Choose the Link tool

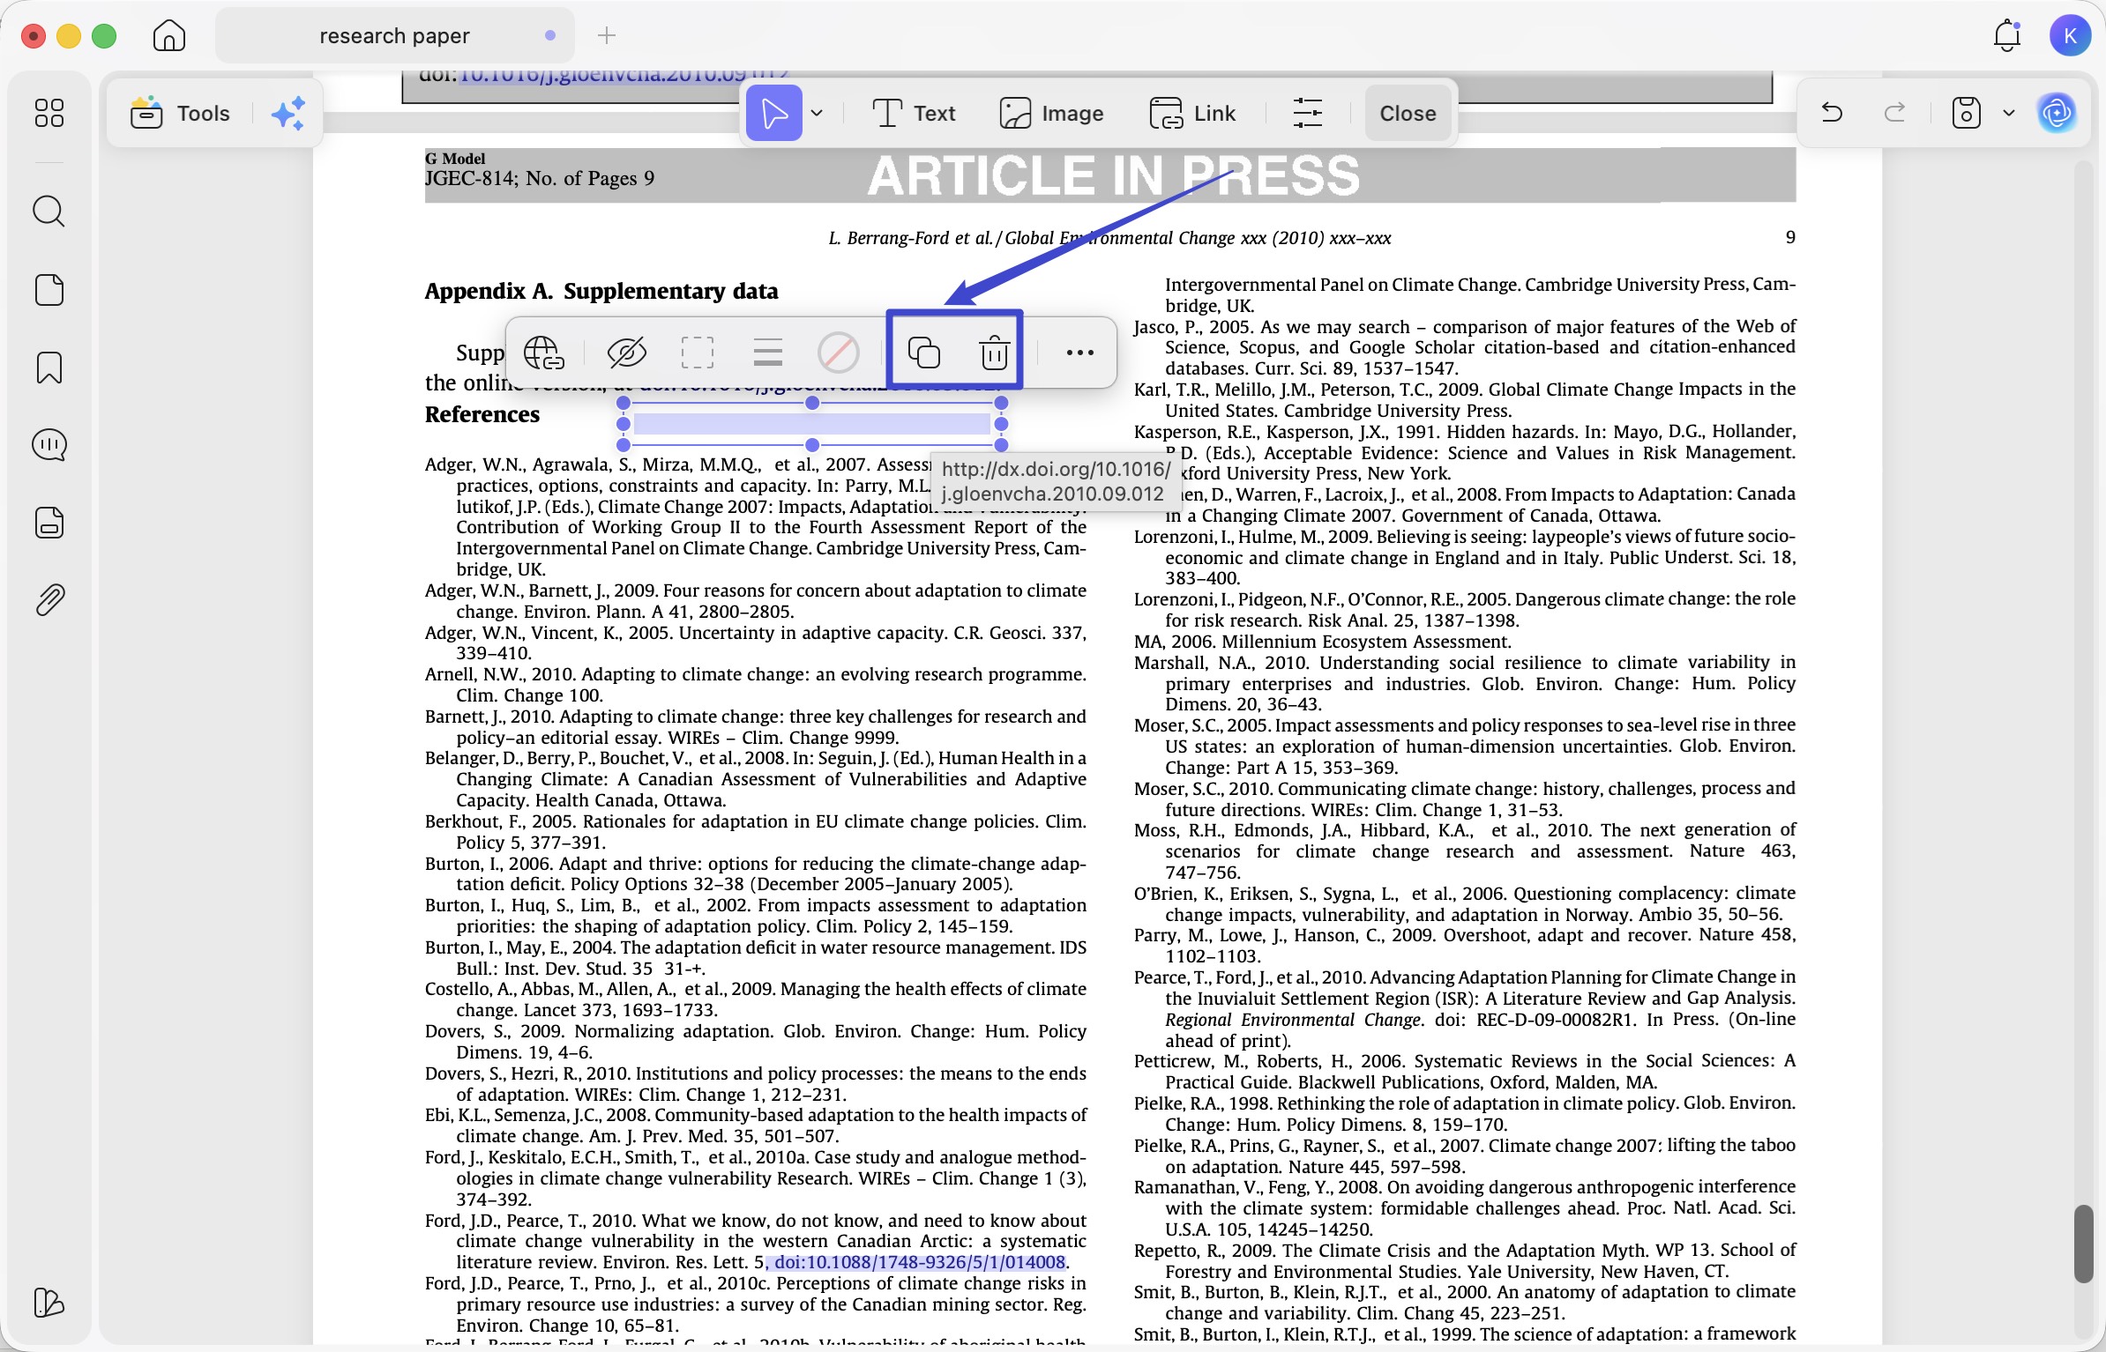pyautogui.click(x=1192, y=113)
